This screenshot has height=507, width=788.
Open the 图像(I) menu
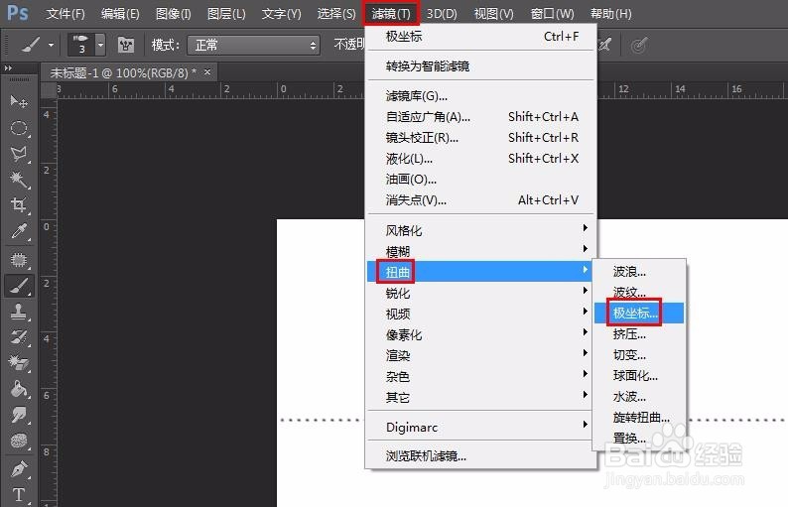point(174,14)
